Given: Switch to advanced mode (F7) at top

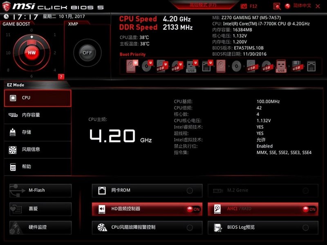Looking at the screenshot, I should 203,5.
